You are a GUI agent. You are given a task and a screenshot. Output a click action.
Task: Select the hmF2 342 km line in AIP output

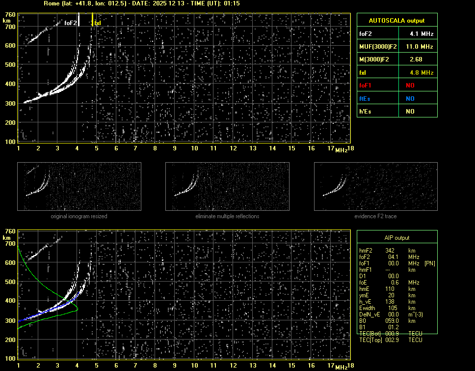tap(388, 251)
